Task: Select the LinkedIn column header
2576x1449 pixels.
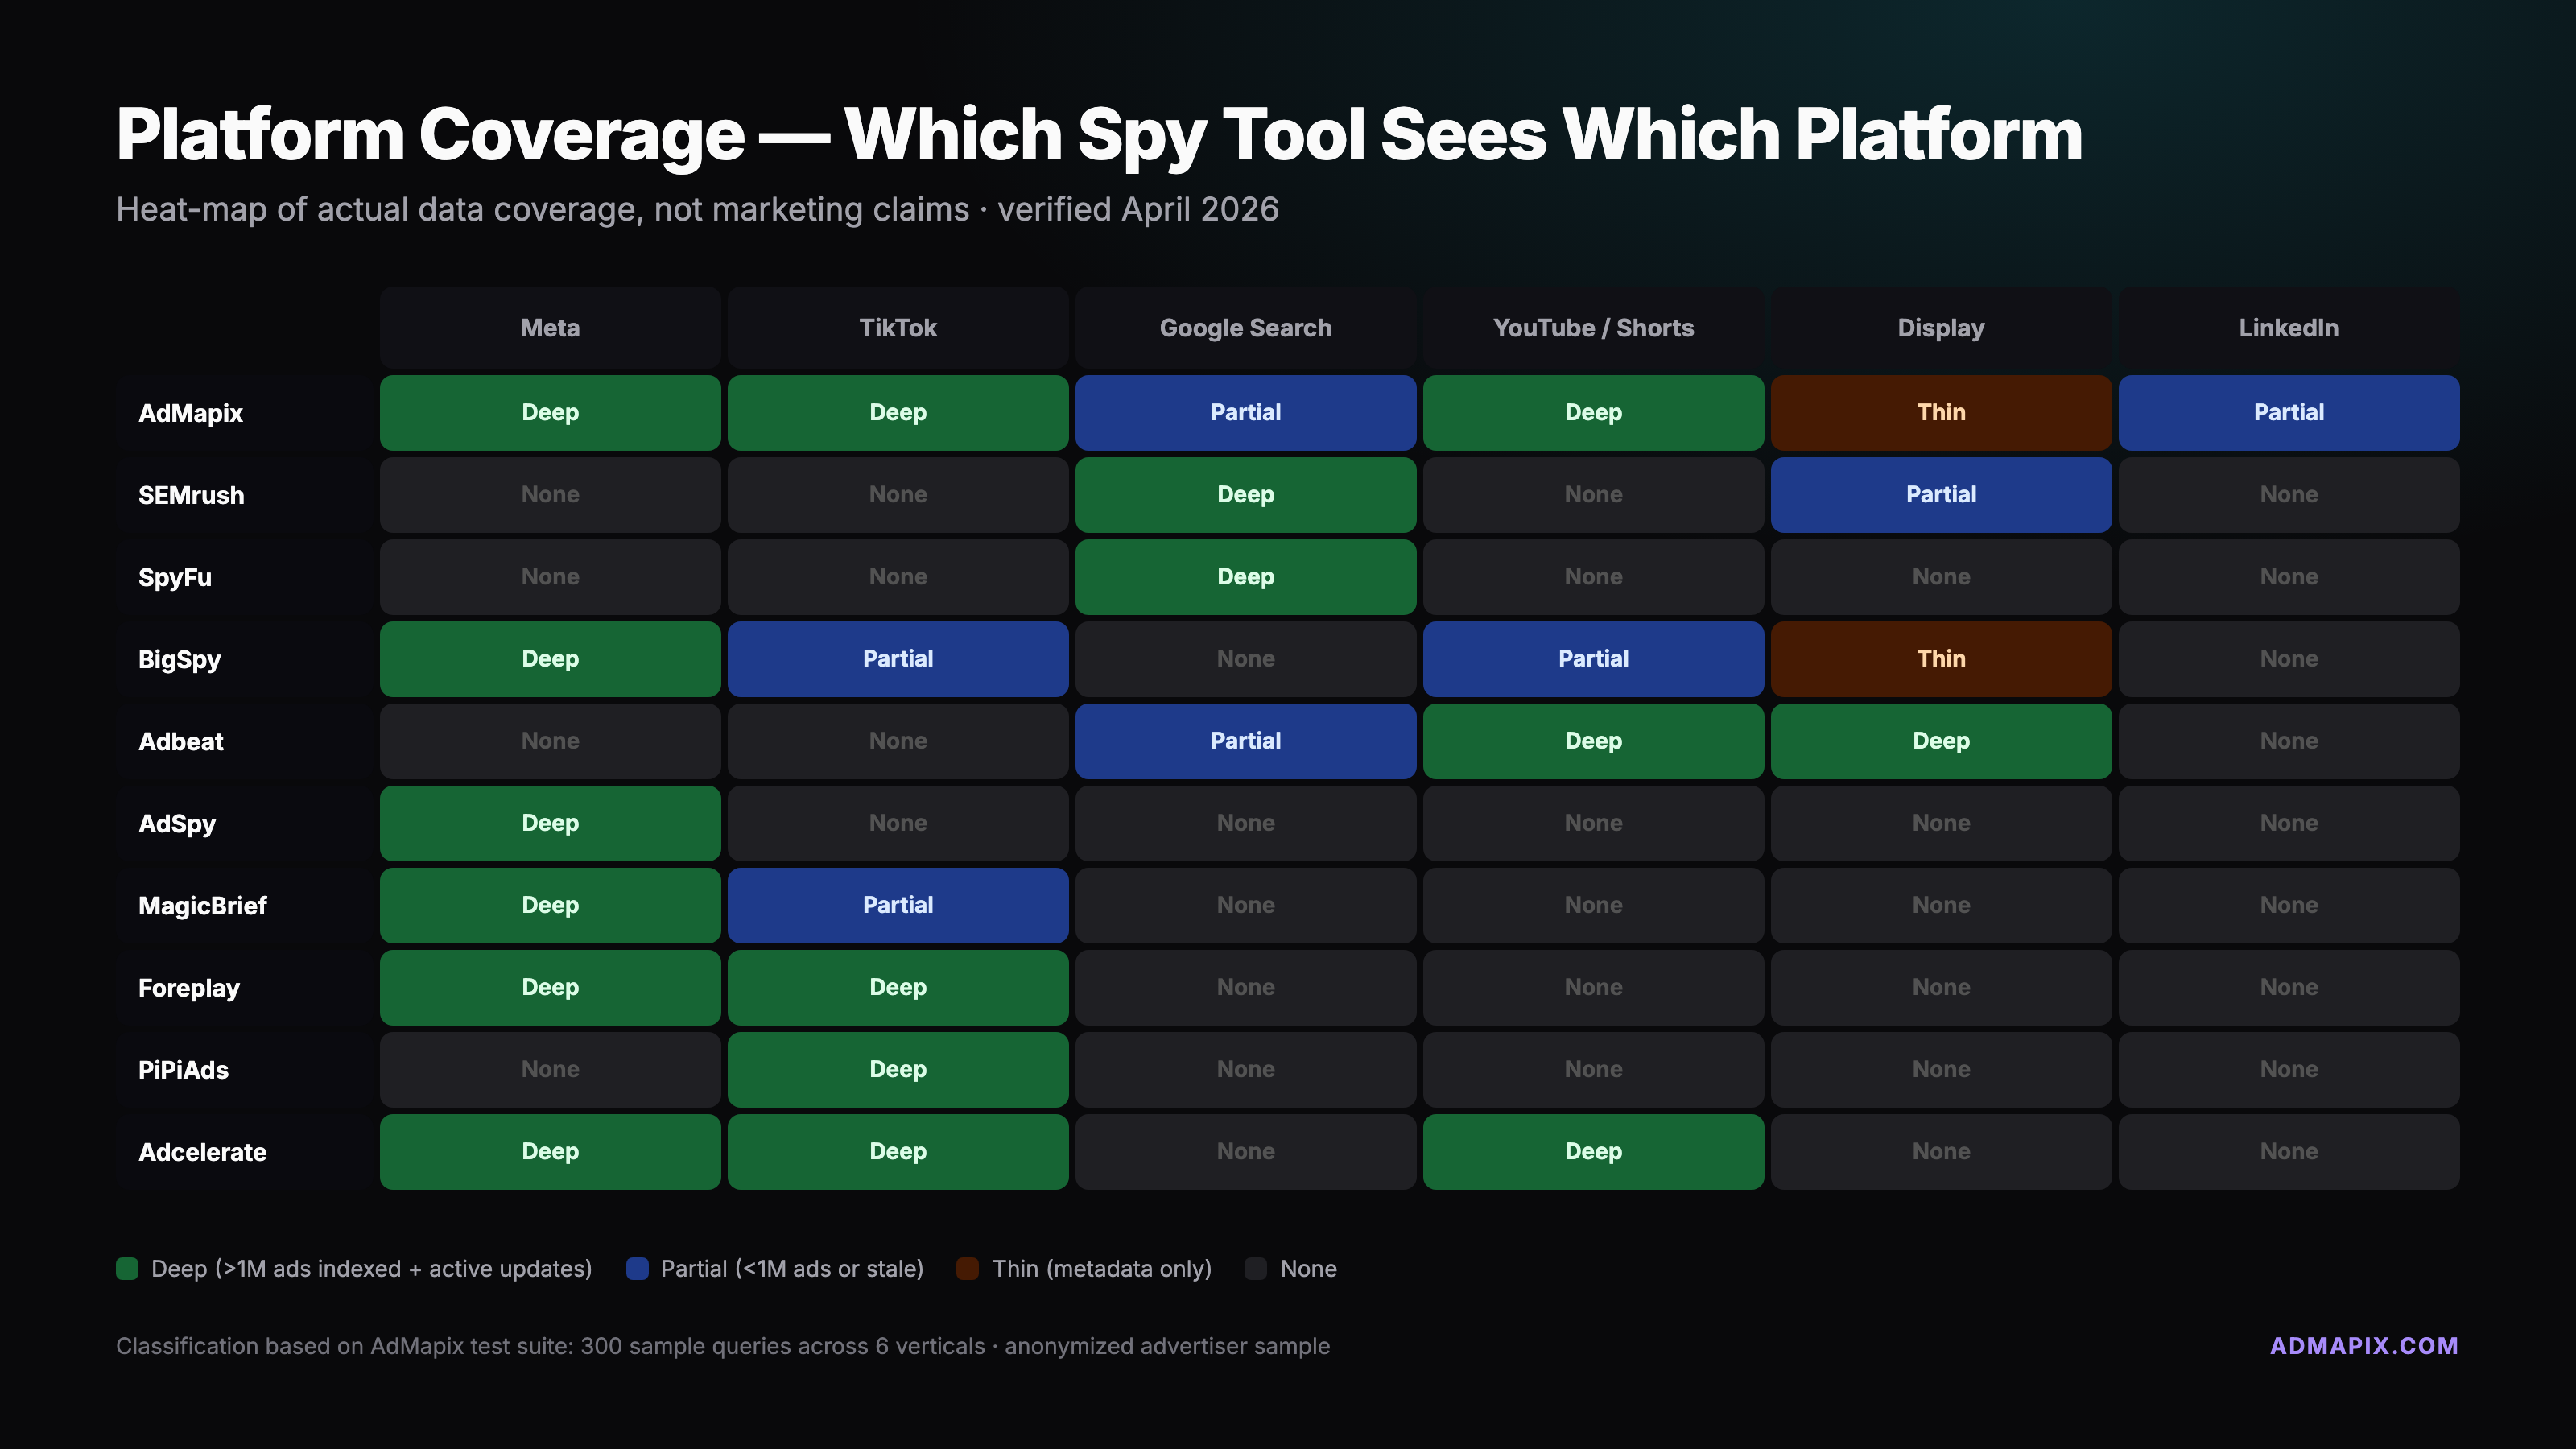Action: 2288,328
